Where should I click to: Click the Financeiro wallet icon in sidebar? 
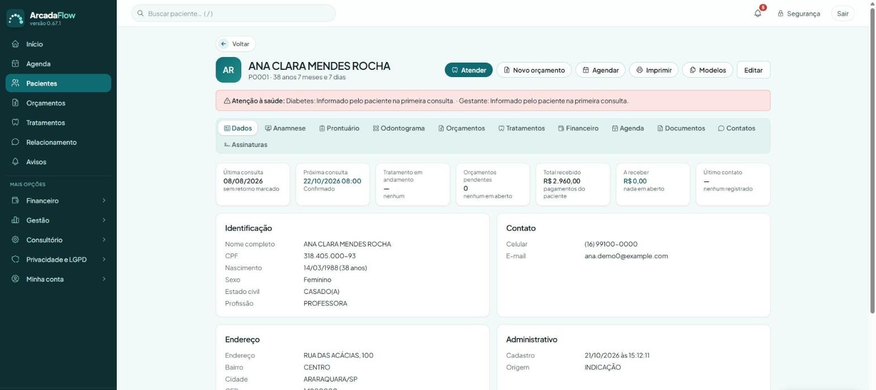tap(16, 201)
